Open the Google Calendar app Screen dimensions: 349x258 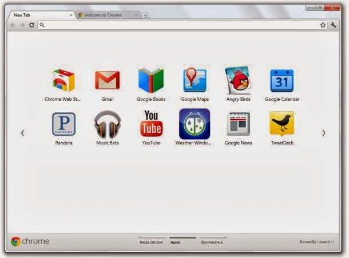pos(282,80)
